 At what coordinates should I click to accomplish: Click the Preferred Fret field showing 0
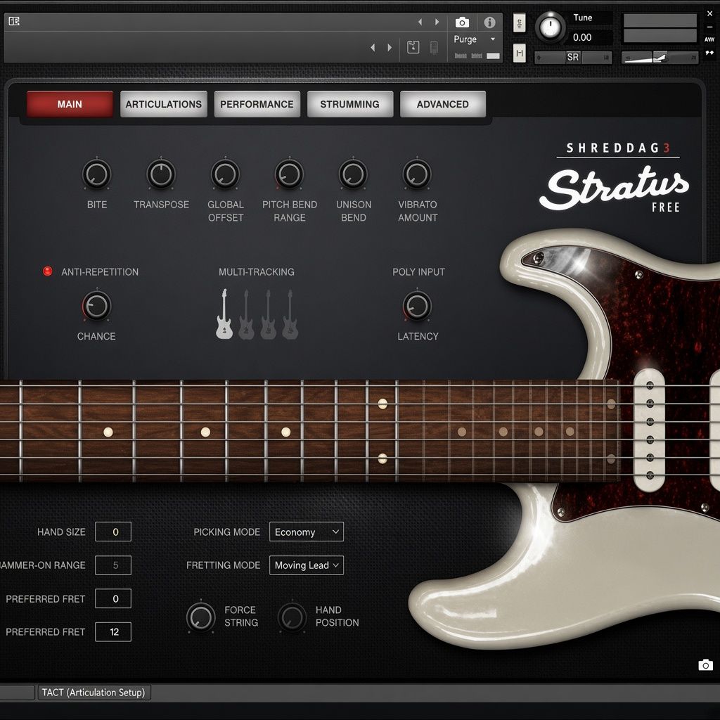coord(113,599)
